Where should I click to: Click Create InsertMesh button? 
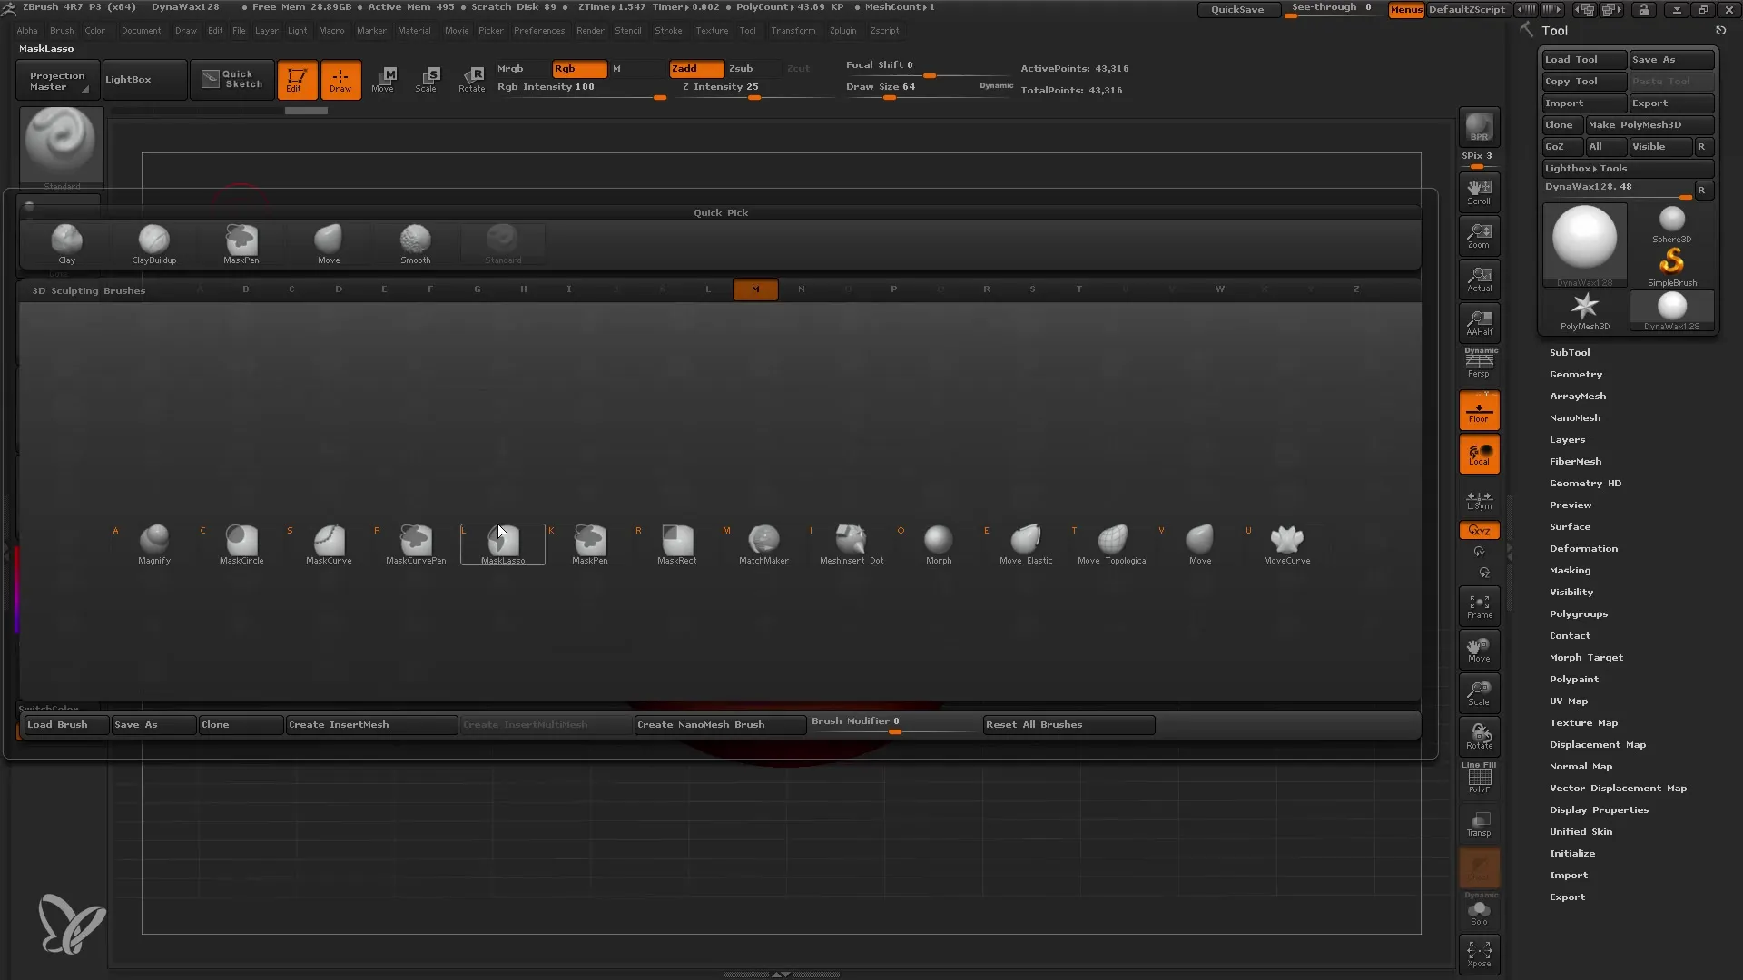371,725
